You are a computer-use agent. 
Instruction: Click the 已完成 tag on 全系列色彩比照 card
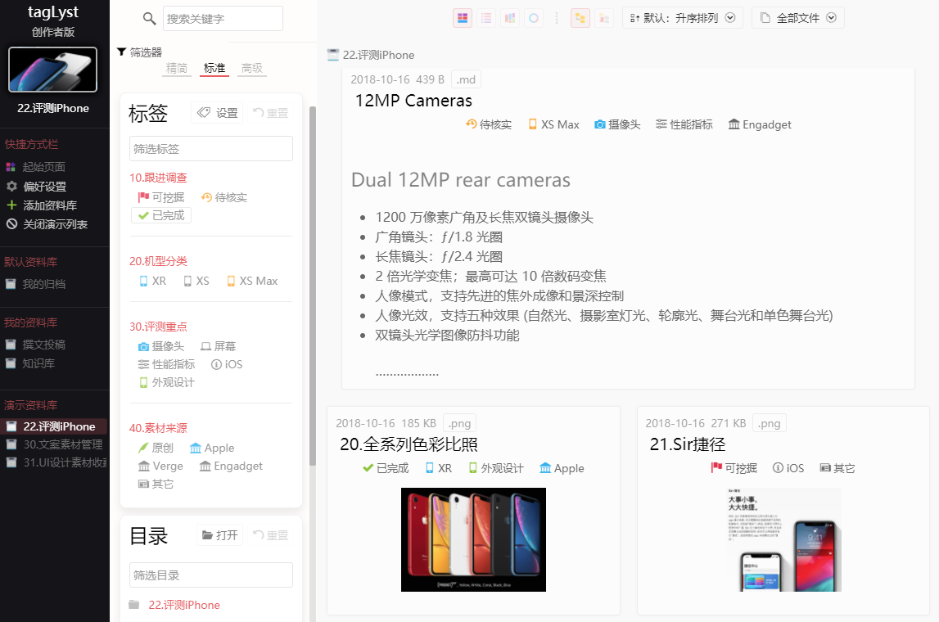(386, 468)
